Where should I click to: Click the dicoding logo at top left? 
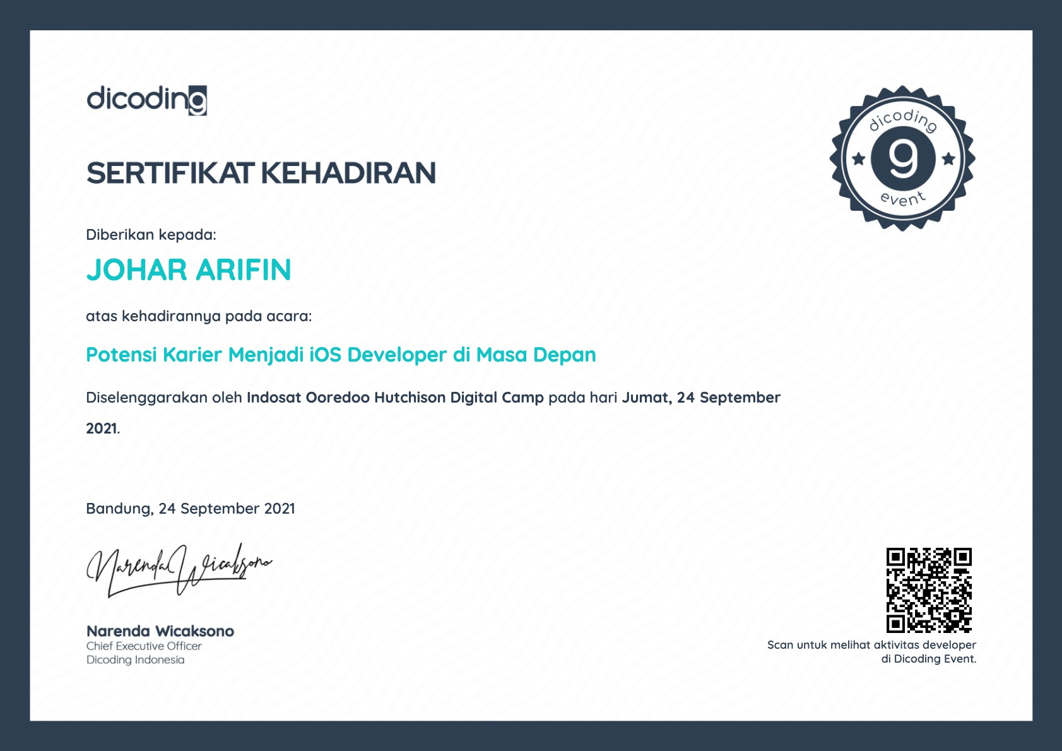coord(146,100)
